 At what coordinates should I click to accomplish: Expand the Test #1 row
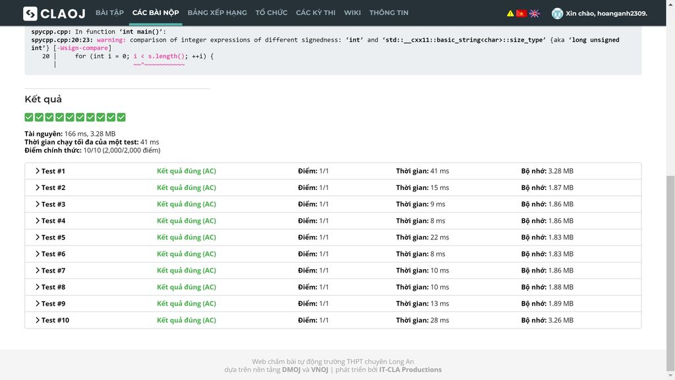click(333, 171)
